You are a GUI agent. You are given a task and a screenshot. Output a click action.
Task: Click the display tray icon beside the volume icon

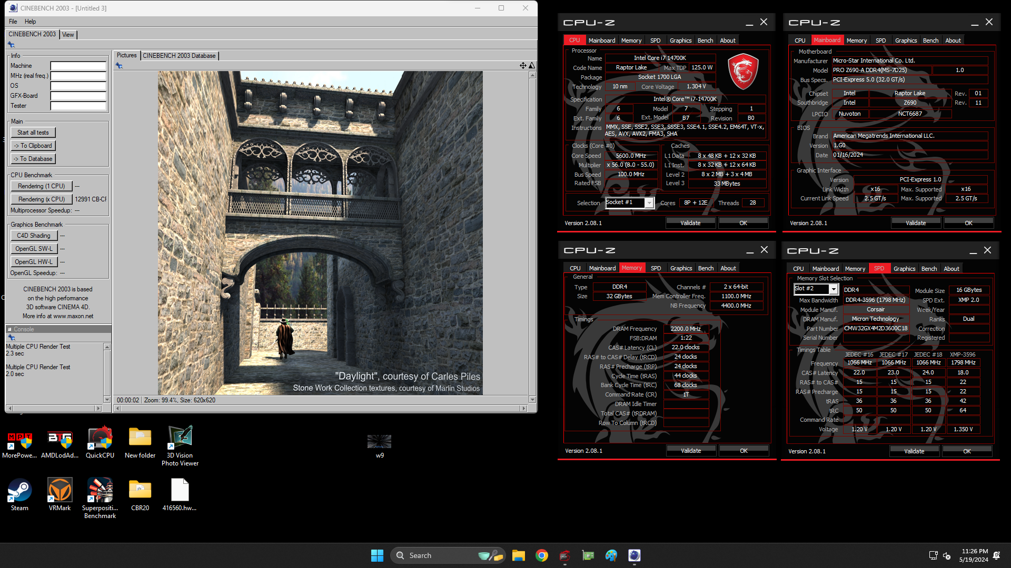tap(933, 555)
